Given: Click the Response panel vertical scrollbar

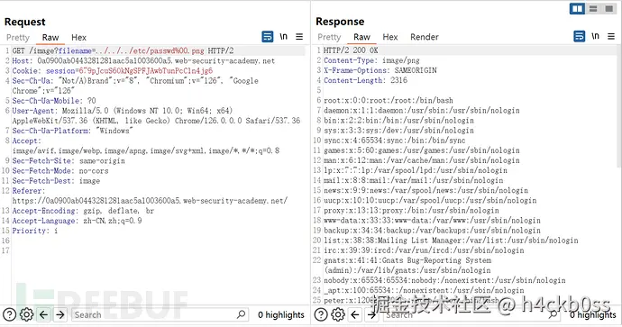Looking at the screenshot, I should 618,107.
